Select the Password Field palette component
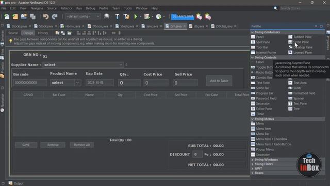 [x=263, y=99]
